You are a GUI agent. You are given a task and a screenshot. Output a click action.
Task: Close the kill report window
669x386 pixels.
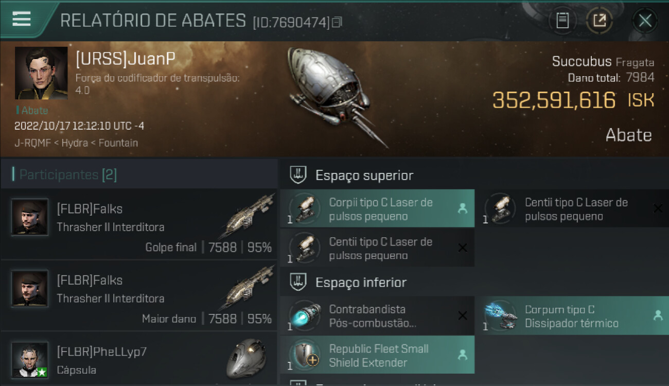click(645, 21)
